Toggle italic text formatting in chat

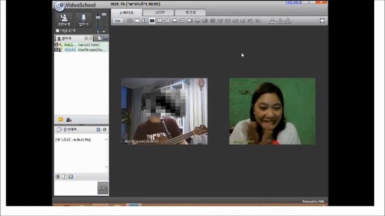[x=64, y=176]
